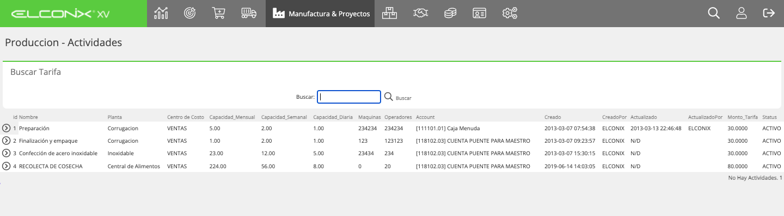Click the Nombre column header
Viewport: 784px width, 216px height.
click(x=28, y=117)
